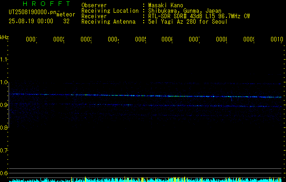Click the Receiver label
Image resolution: width=286 pixels, height=182 pixels.
click(x=94, y=16)
